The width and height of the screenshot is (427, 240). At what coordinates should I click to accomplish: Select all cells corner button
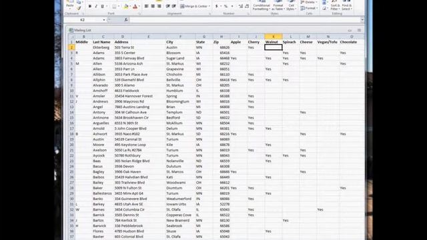pyautogui.click(x=71, y=37)
